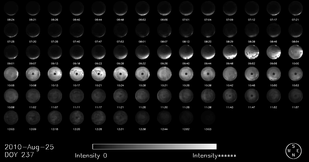Click the 11:07 timestamp text
The height and width of the screenshot is (162, 309).
55,107
